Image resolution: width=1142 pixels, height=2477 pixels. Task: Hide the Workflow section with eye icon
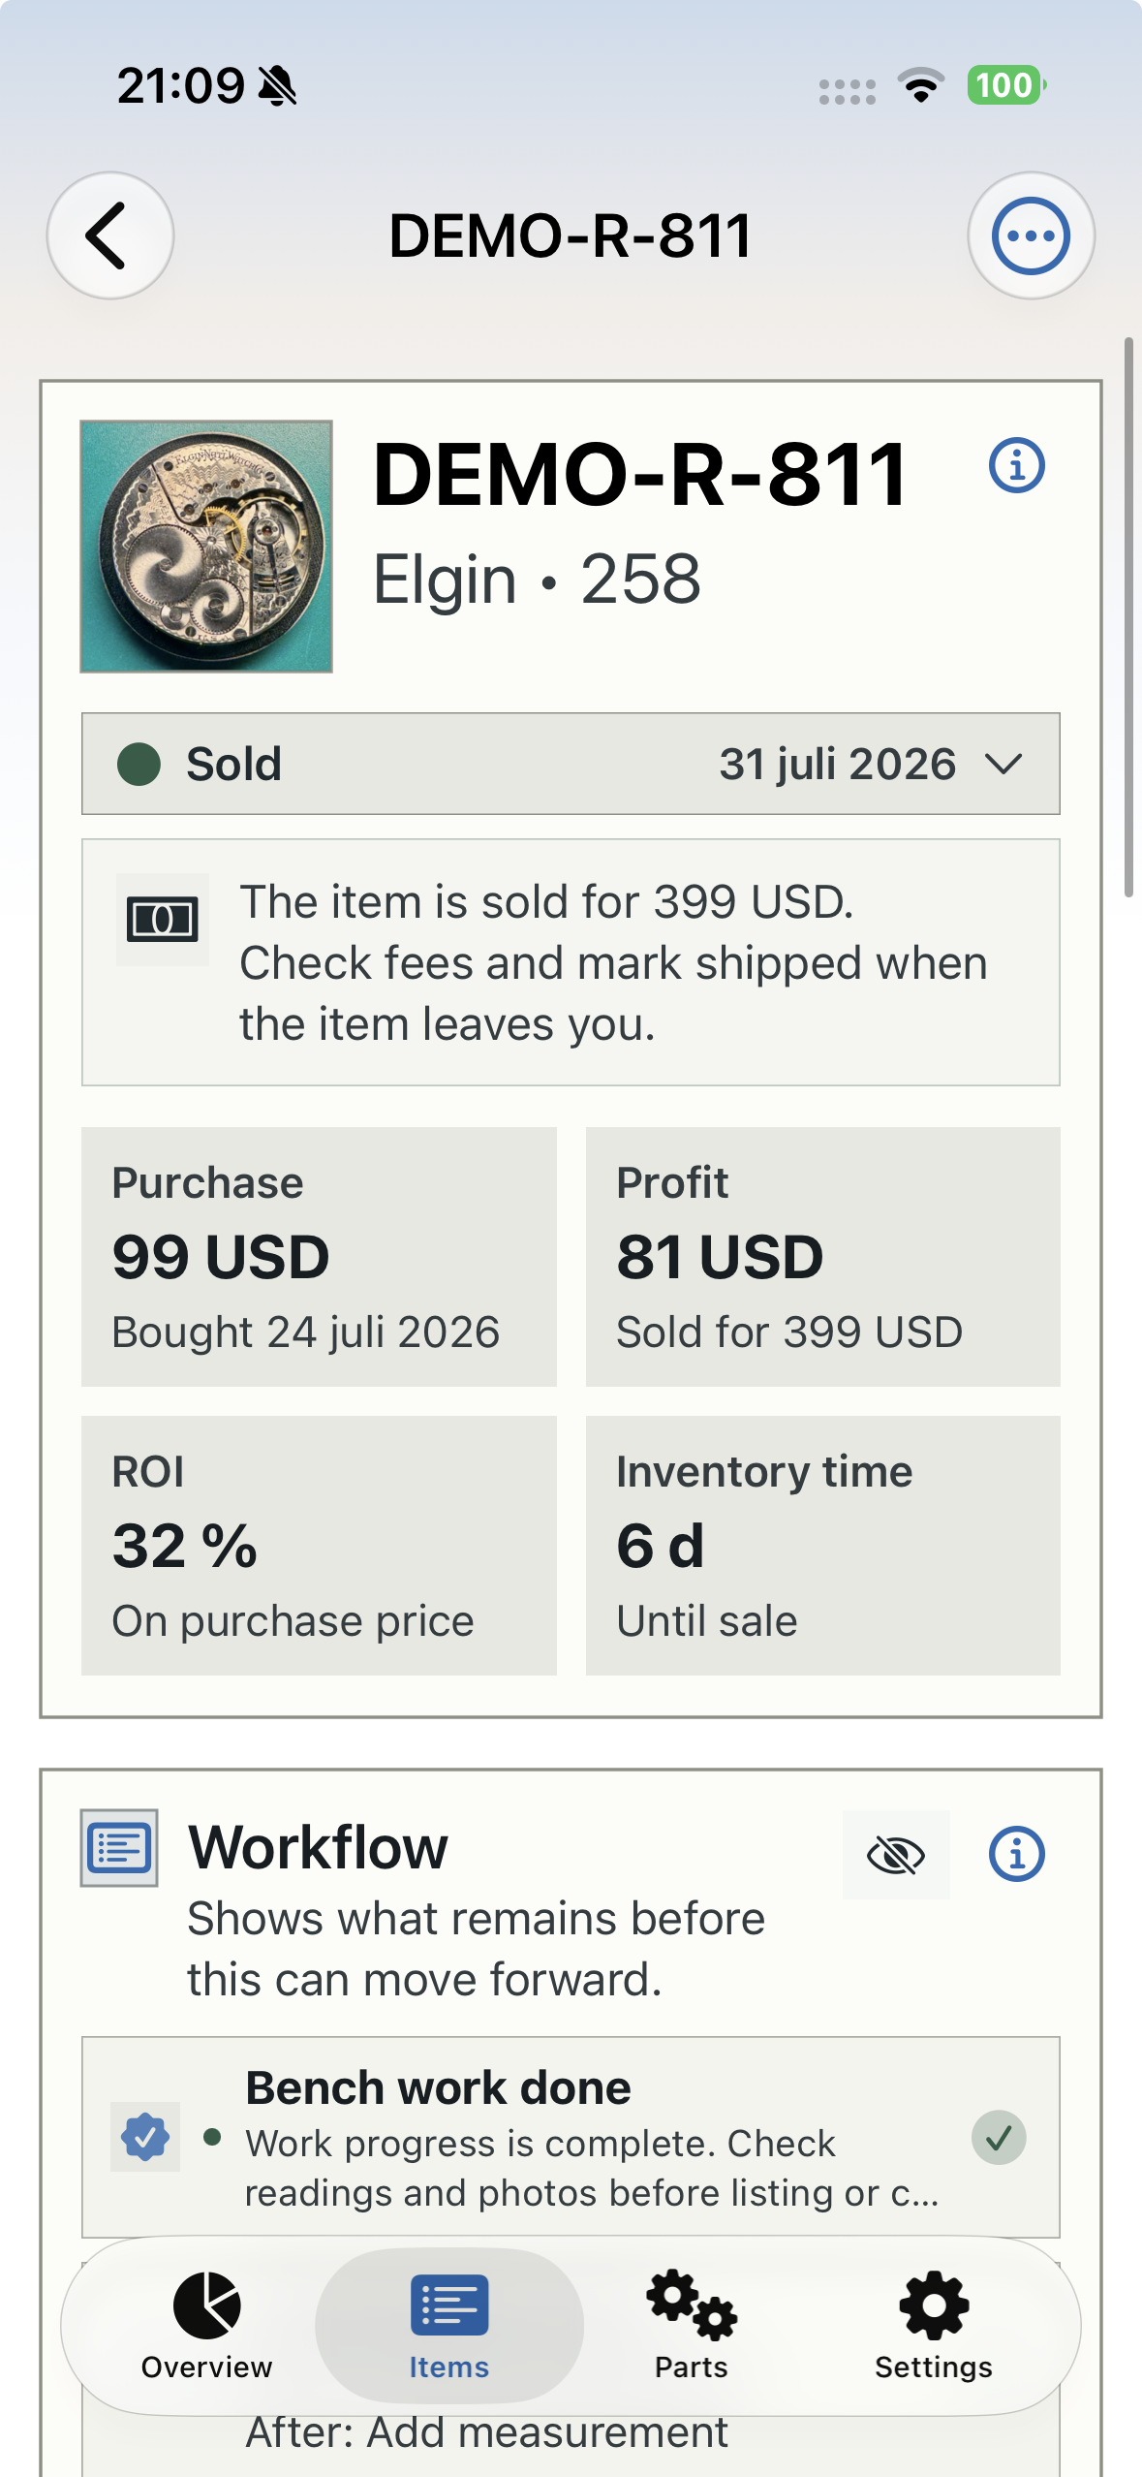click(x=896, y=1855)
